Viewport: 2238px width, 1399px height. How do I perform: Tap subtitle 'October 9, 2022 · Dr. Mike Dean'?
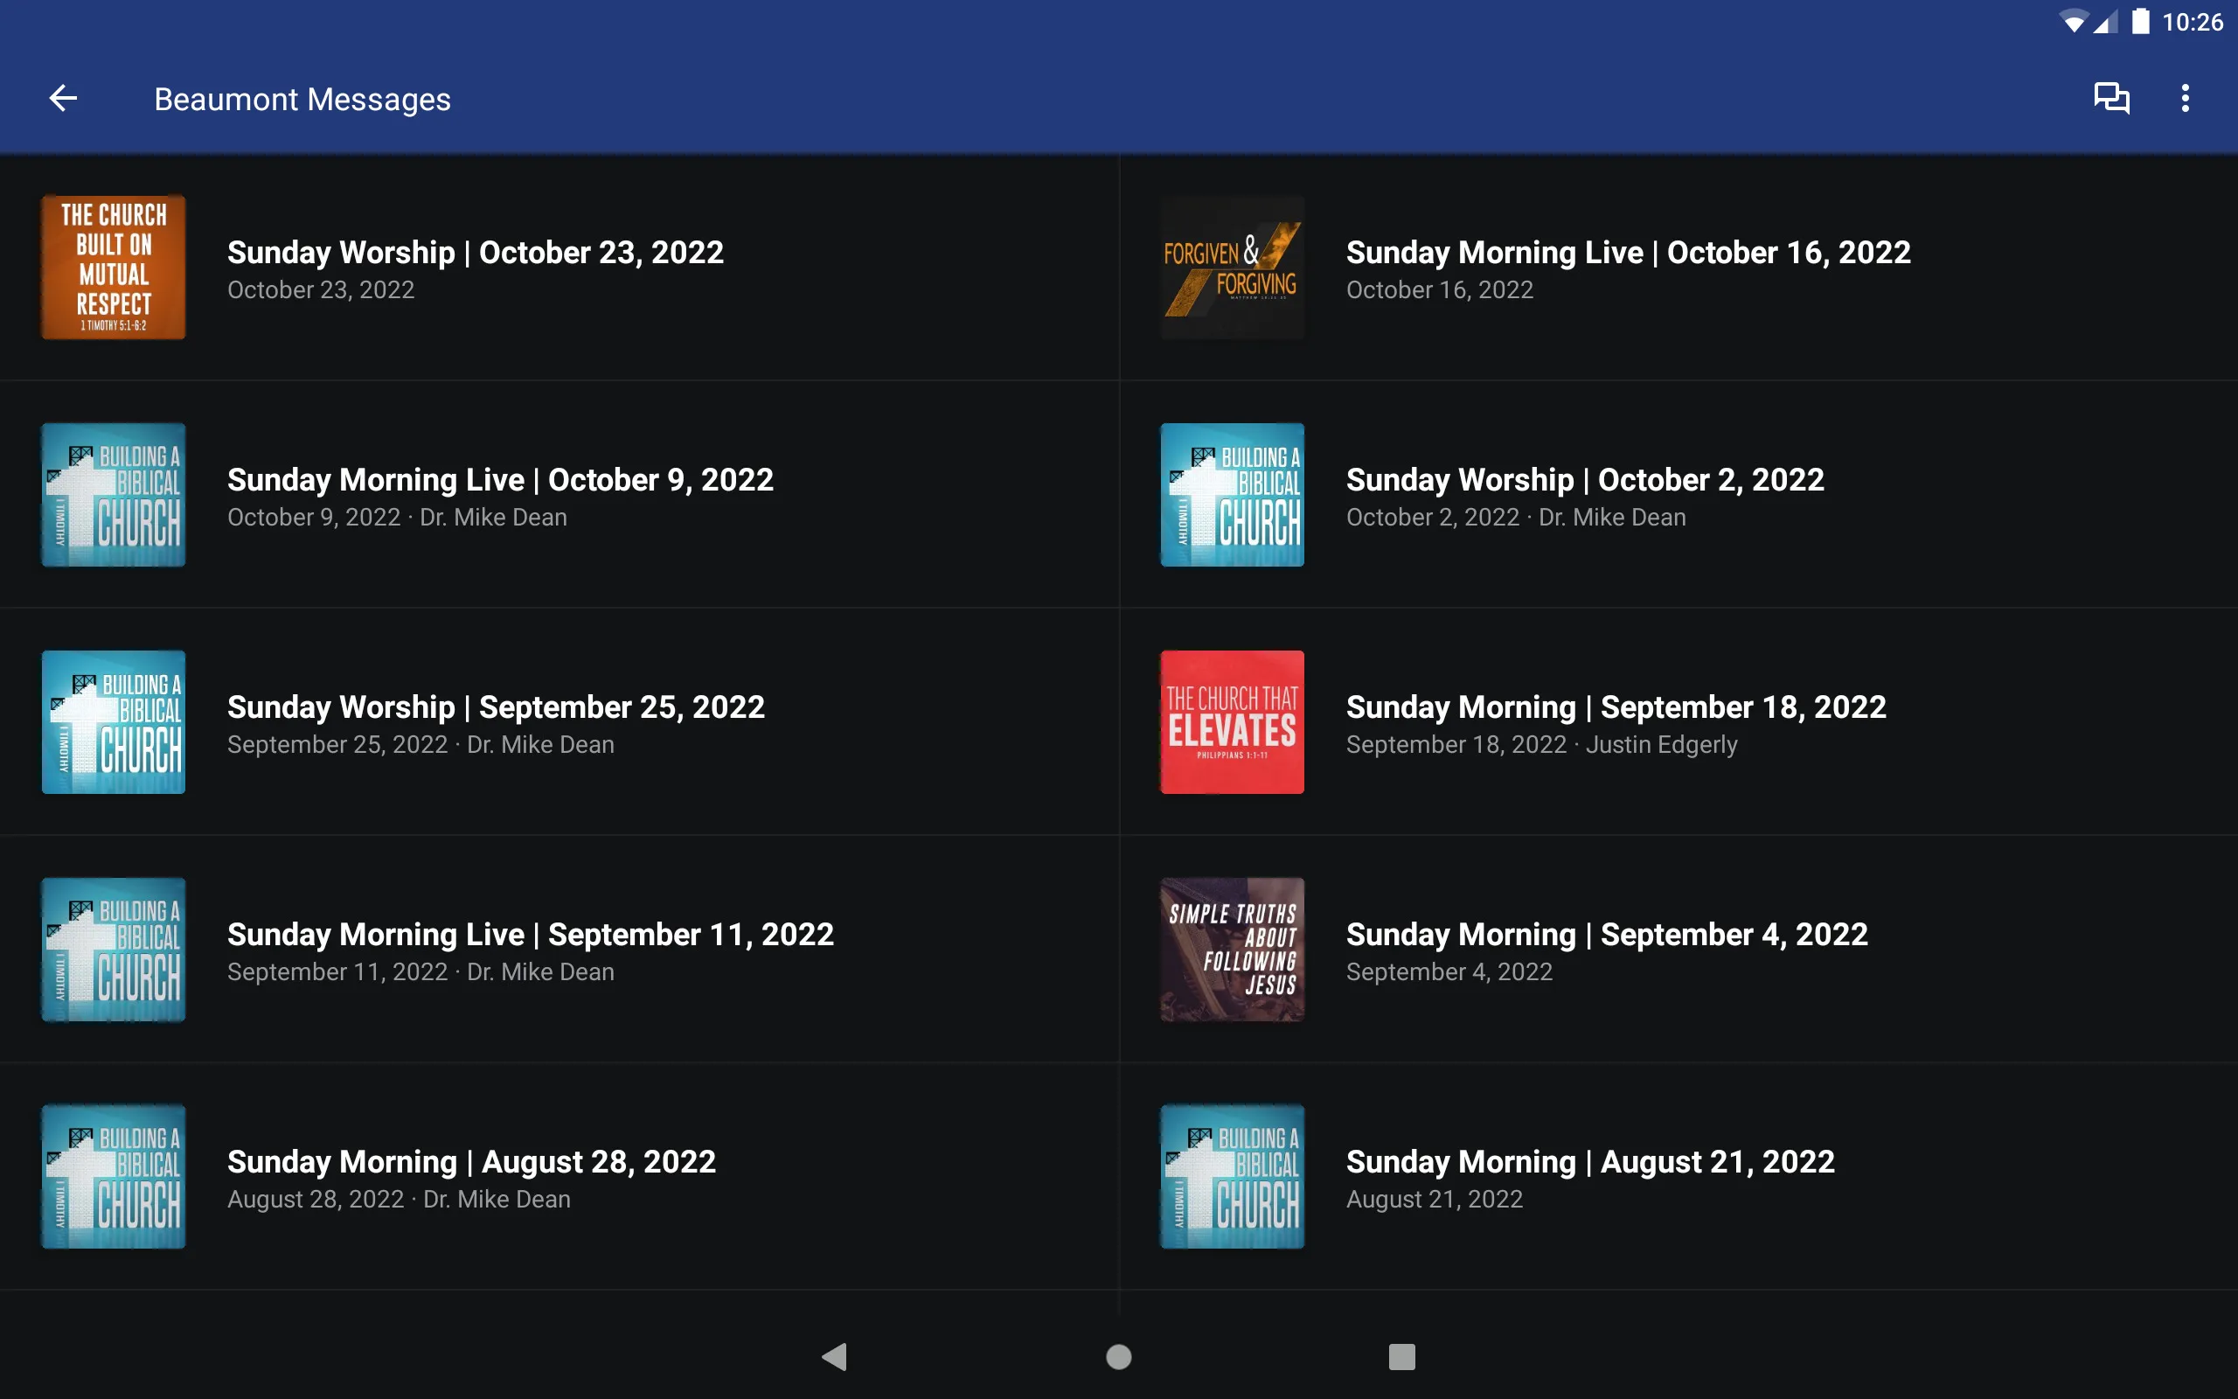click(x=398, y=518)
